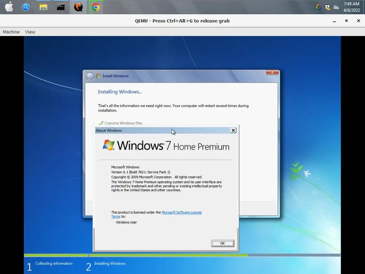Open the terminal icon in taskbar
Image resolution: width=365 pixels, height=274 pixels.
61,7
